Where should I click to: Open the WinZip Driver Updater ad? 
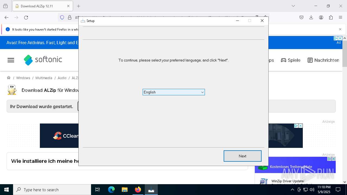[288, 181]
